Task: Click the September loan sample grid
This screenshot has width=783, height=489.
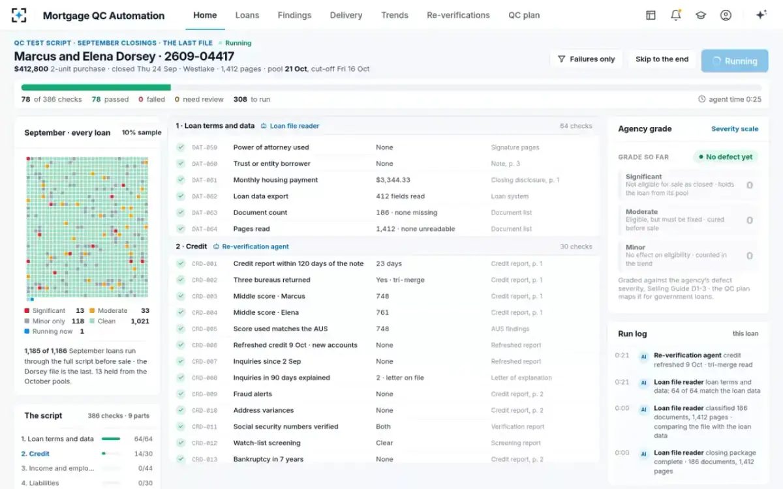Action: (x=87, y=229)
